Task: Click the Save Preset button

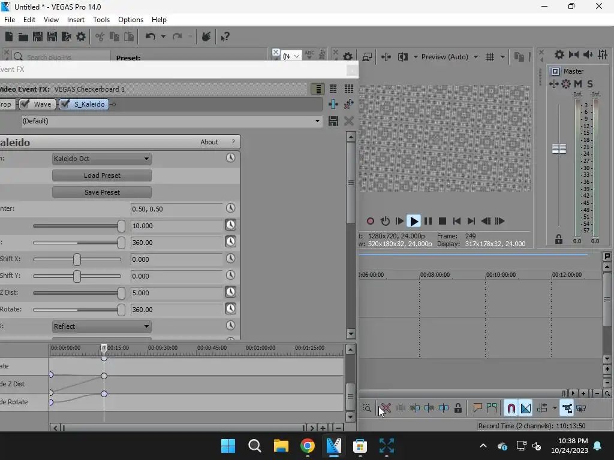Action: pyautogui.click(x=102, y=192)
